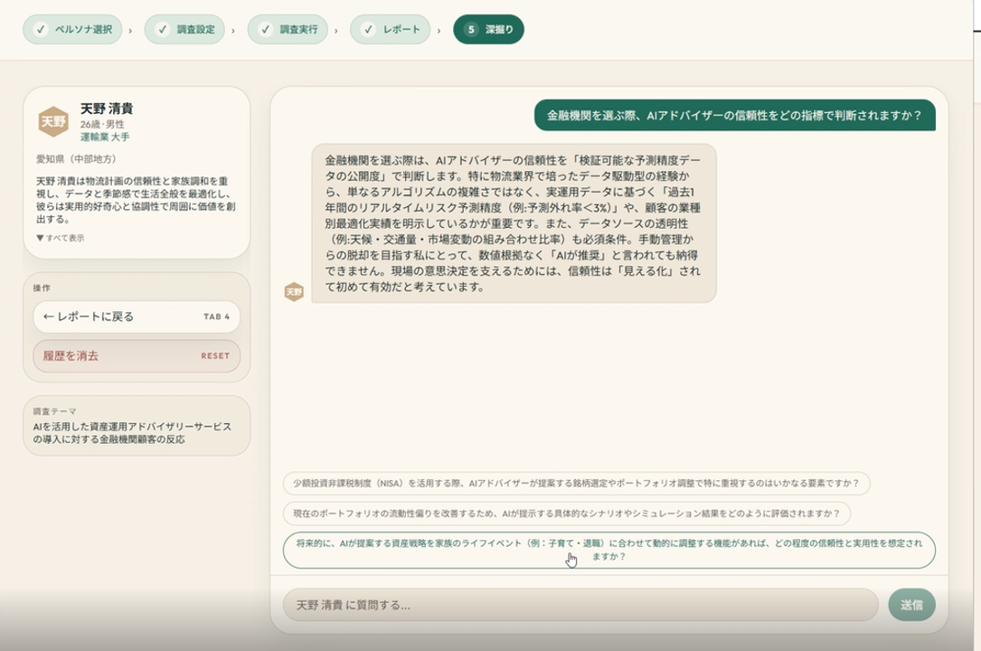Choose the NISA suggested question
This screenshot has height=651, width=981.
point(576,484)
